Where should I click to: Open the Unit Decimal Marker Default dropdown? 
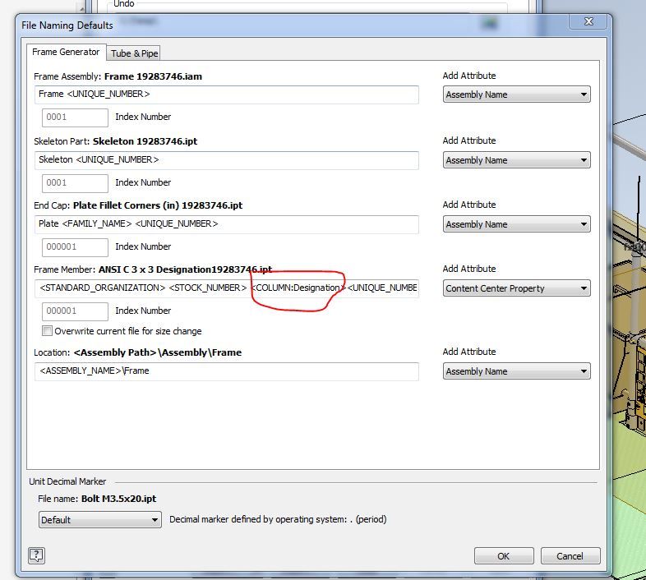100,520
